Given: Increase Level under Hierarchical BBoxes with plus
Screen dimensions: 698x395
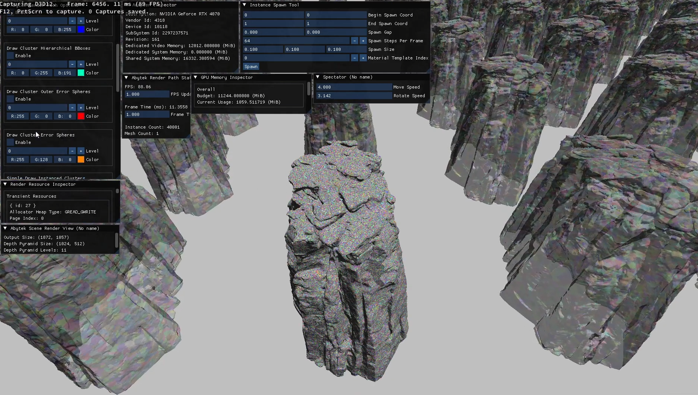Looking at the screenshot, I should [x=81, y=64].
